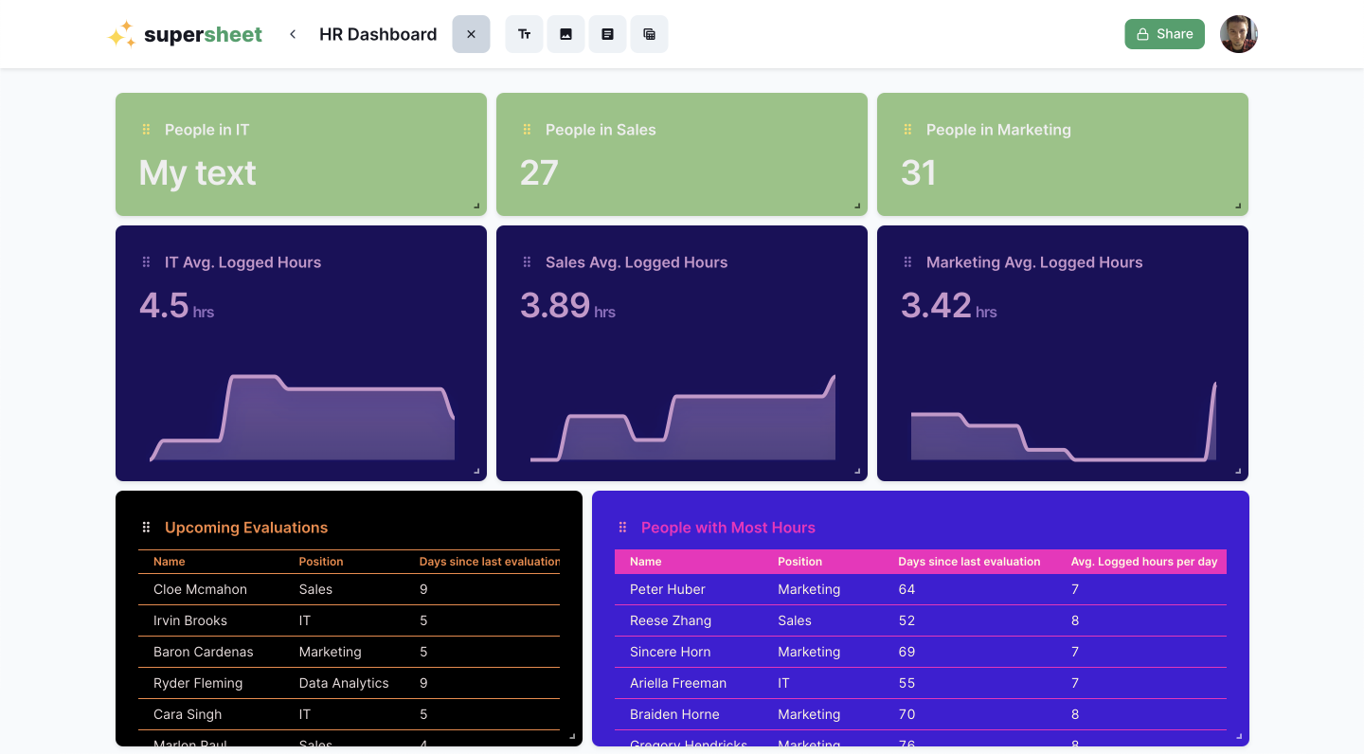This screenshot has height=754, width=1364.
Task: Add a text widget from toolbar
Action: [x=524, y=34]
